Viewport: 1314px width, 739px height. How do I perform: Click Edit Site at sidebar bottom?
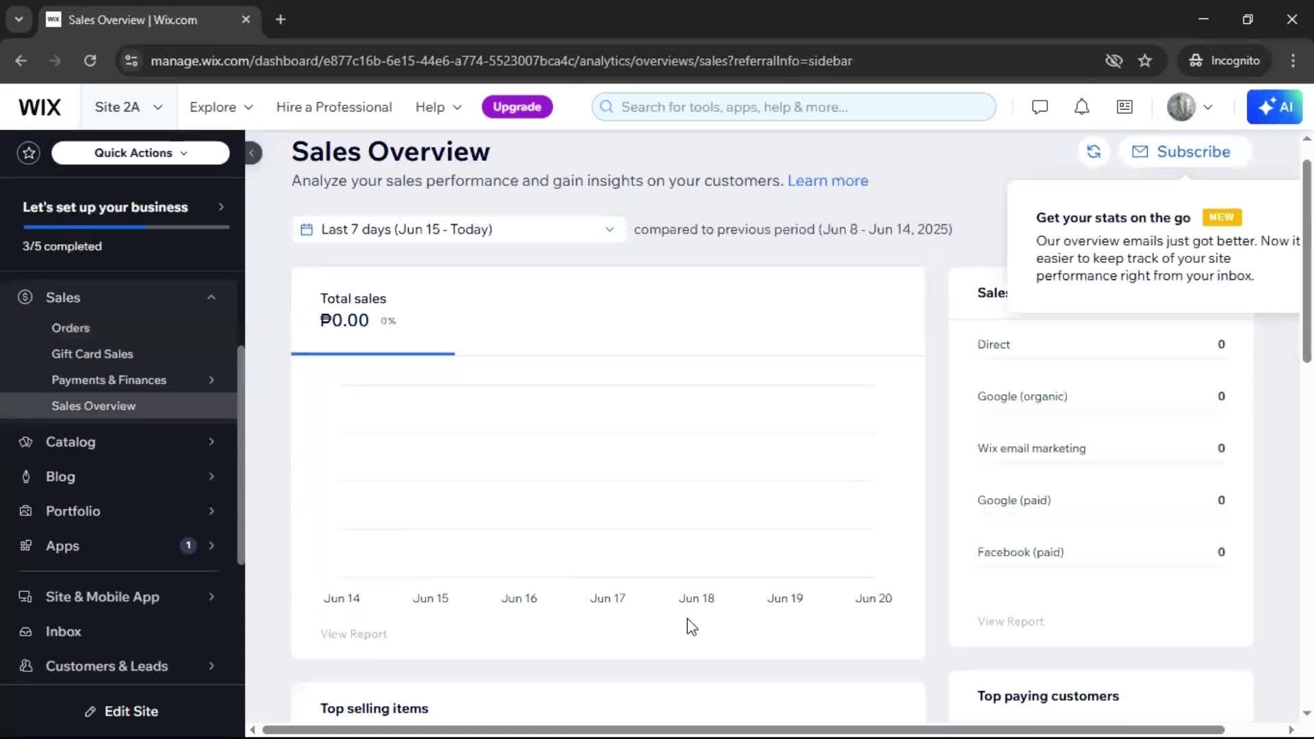coord(122,712)
